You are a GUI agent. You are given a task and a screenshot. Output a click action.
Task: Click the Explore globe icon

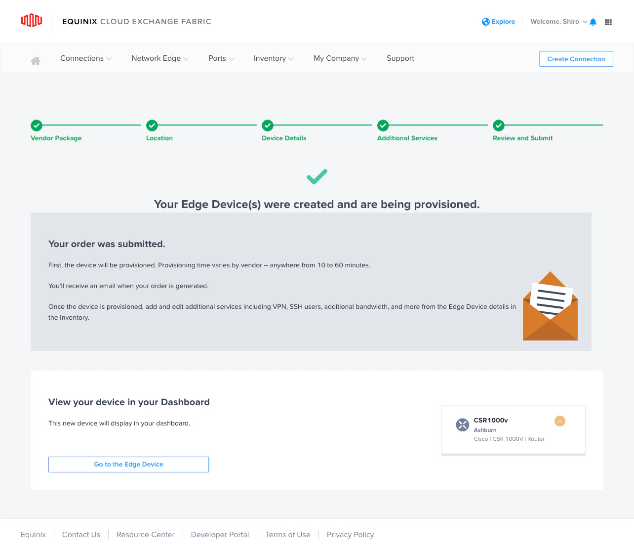click(486, 22)
